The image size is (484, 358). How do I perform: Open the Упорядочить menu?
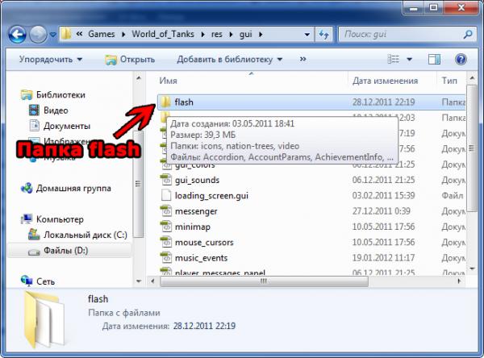click(x=51, y=59)
